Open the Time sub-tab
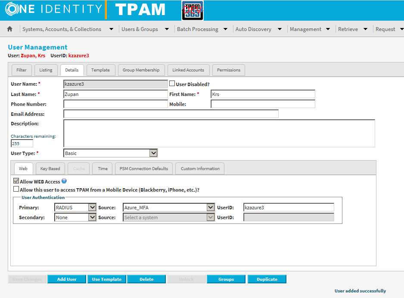 coord(103,169)
